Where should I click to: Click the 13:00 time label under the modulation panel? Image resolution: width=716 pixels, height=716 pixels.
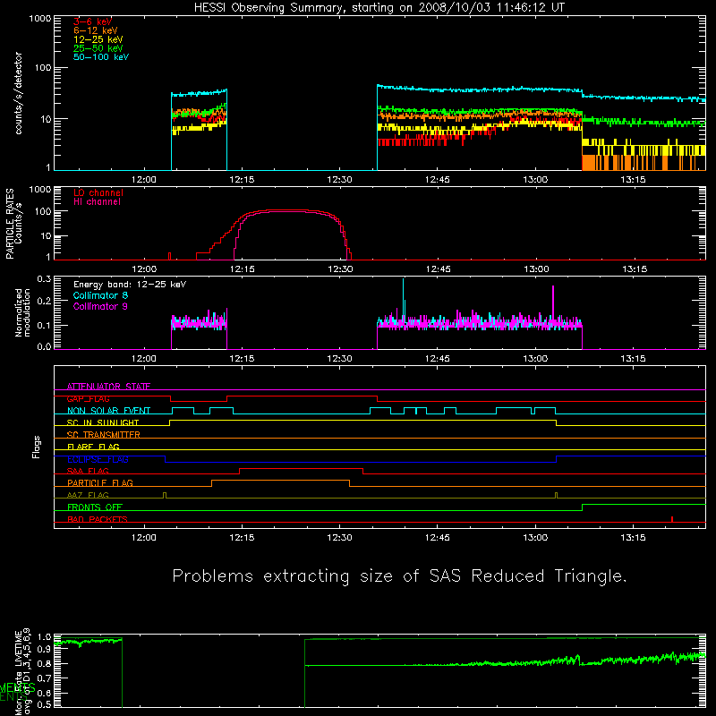535,359
